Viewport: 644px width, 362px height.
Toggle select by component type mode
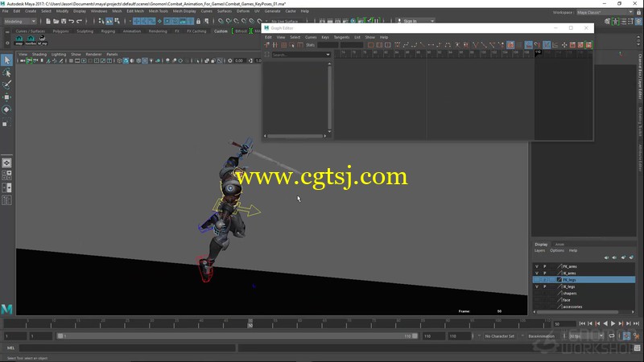click(117, 21)
